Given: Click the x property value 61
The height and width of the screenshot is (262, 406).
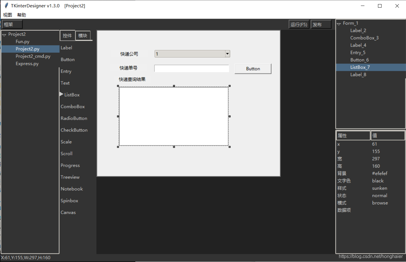Looking at the screenshot, I should 374,144.
